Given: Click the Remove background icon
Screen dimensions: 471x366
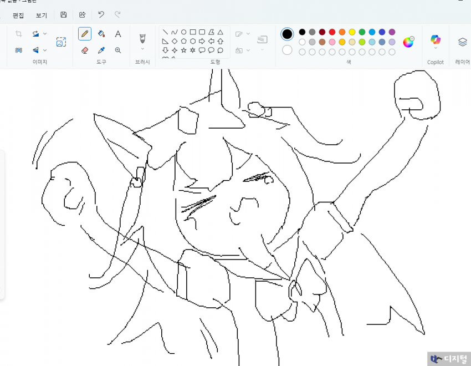Looking at the screenshot, I should 19,50.
